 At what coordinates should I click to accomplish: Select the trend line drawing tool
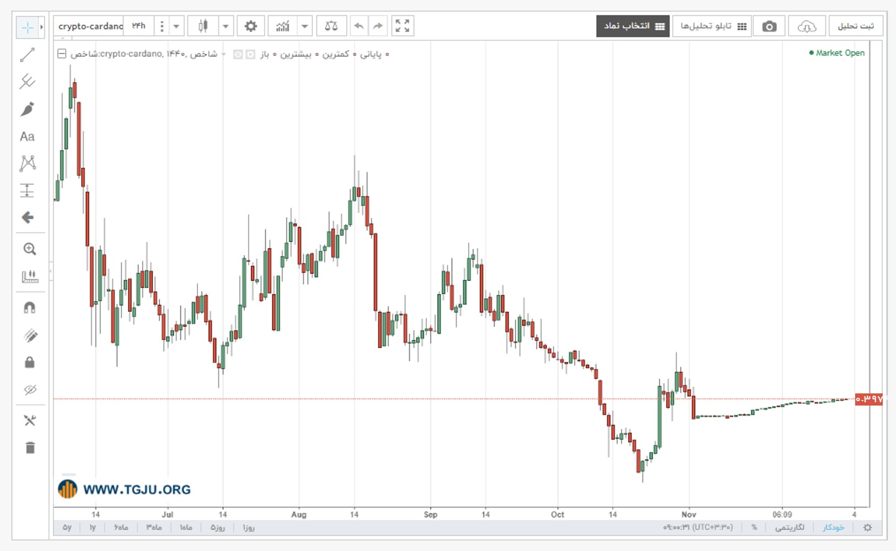[x=27, y=55]
